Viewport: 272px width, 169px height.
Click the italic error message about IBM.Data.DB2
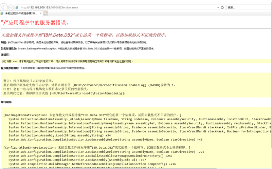[x=84, y=35]
